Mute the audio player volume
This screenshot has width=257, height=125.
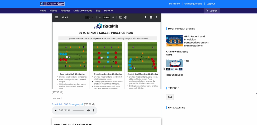pos(88,110)
